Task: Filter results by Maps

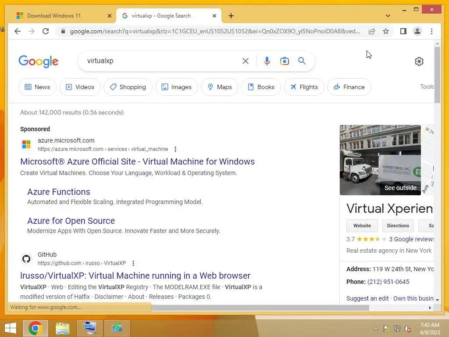Action: [x=220, y=87]
